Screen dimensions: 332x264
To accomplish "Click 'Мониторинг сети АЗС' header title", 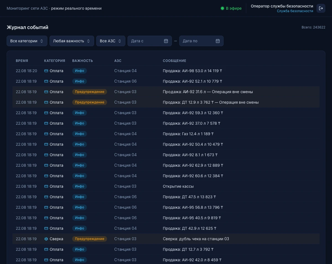I will [27, 8].
